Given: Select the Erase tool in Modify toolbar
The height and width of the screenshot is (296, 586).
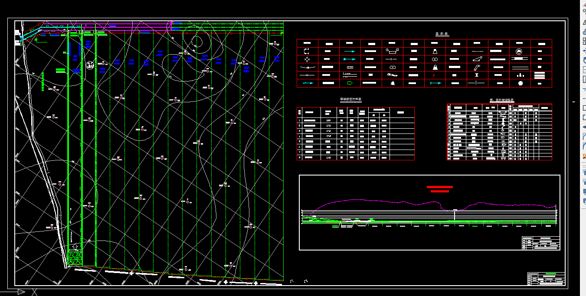Looking at the screenshot, I should point(584,3).
